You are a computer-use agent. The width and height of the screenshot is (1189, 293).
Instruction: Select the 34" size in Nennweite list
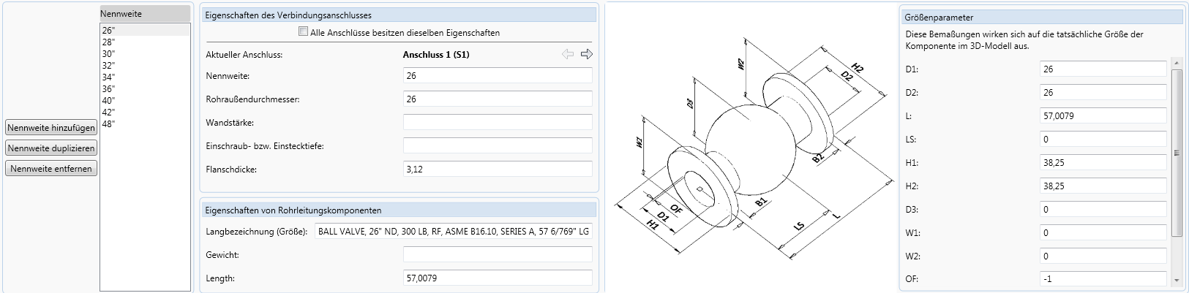point(145,77)
